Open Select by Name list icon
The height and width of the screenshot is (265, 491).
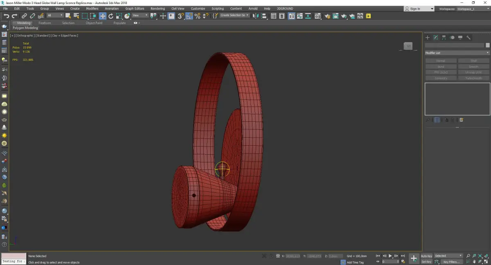(x=76, y=16)
